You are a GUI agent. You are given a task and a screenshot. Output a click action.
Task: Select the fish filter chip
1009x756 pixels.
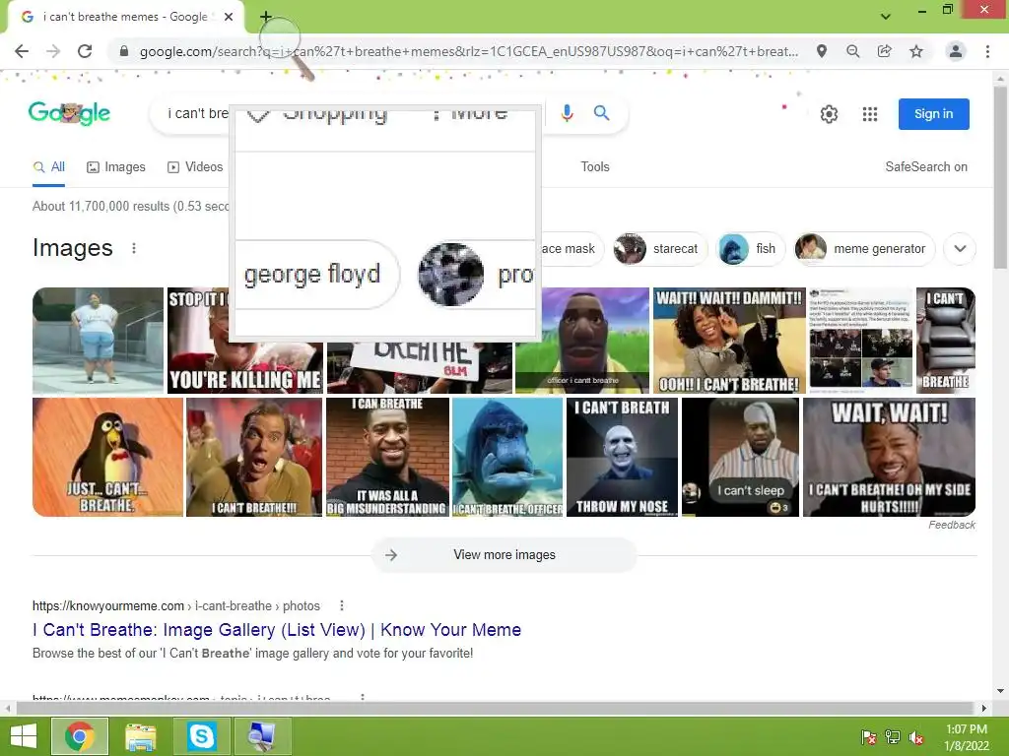tap(750, 249)
